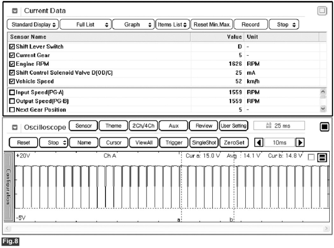Image resolution: width=334 pixels, height=248 pixels.
Task: Open the vertical Configuration side tab
Action: pos(9,186)
